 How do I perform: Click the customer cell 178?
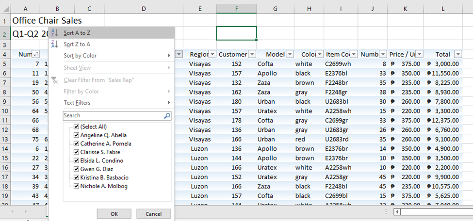click(237, 120)
